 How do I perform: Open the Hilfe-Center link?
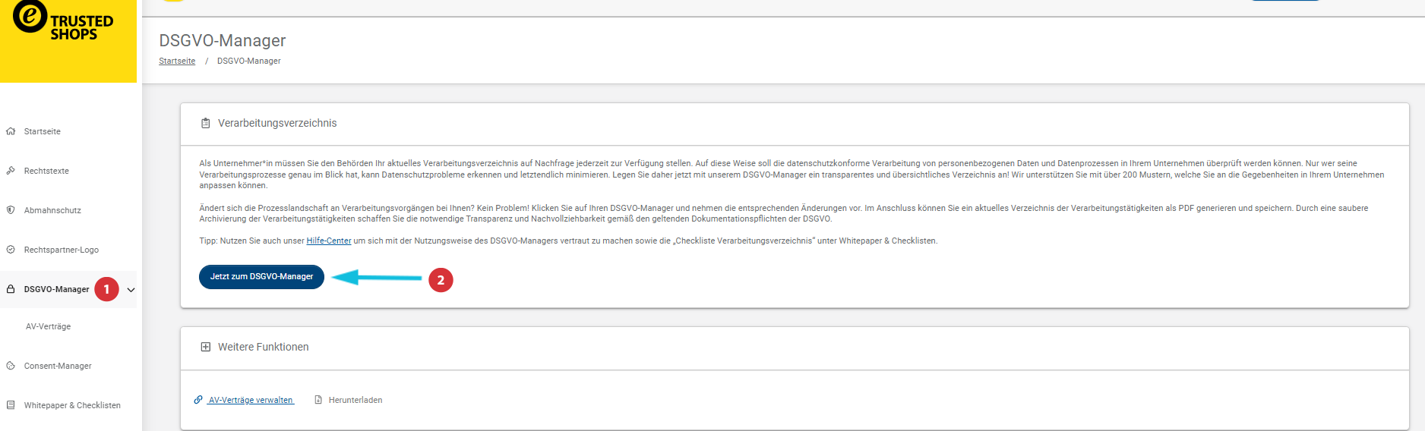[x=328, y=241]
